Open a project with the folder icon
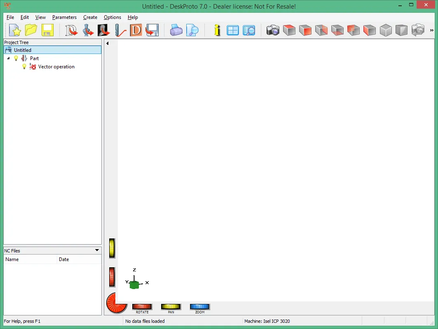The width and height of the screenshot is (438, 329). [31, 30]
